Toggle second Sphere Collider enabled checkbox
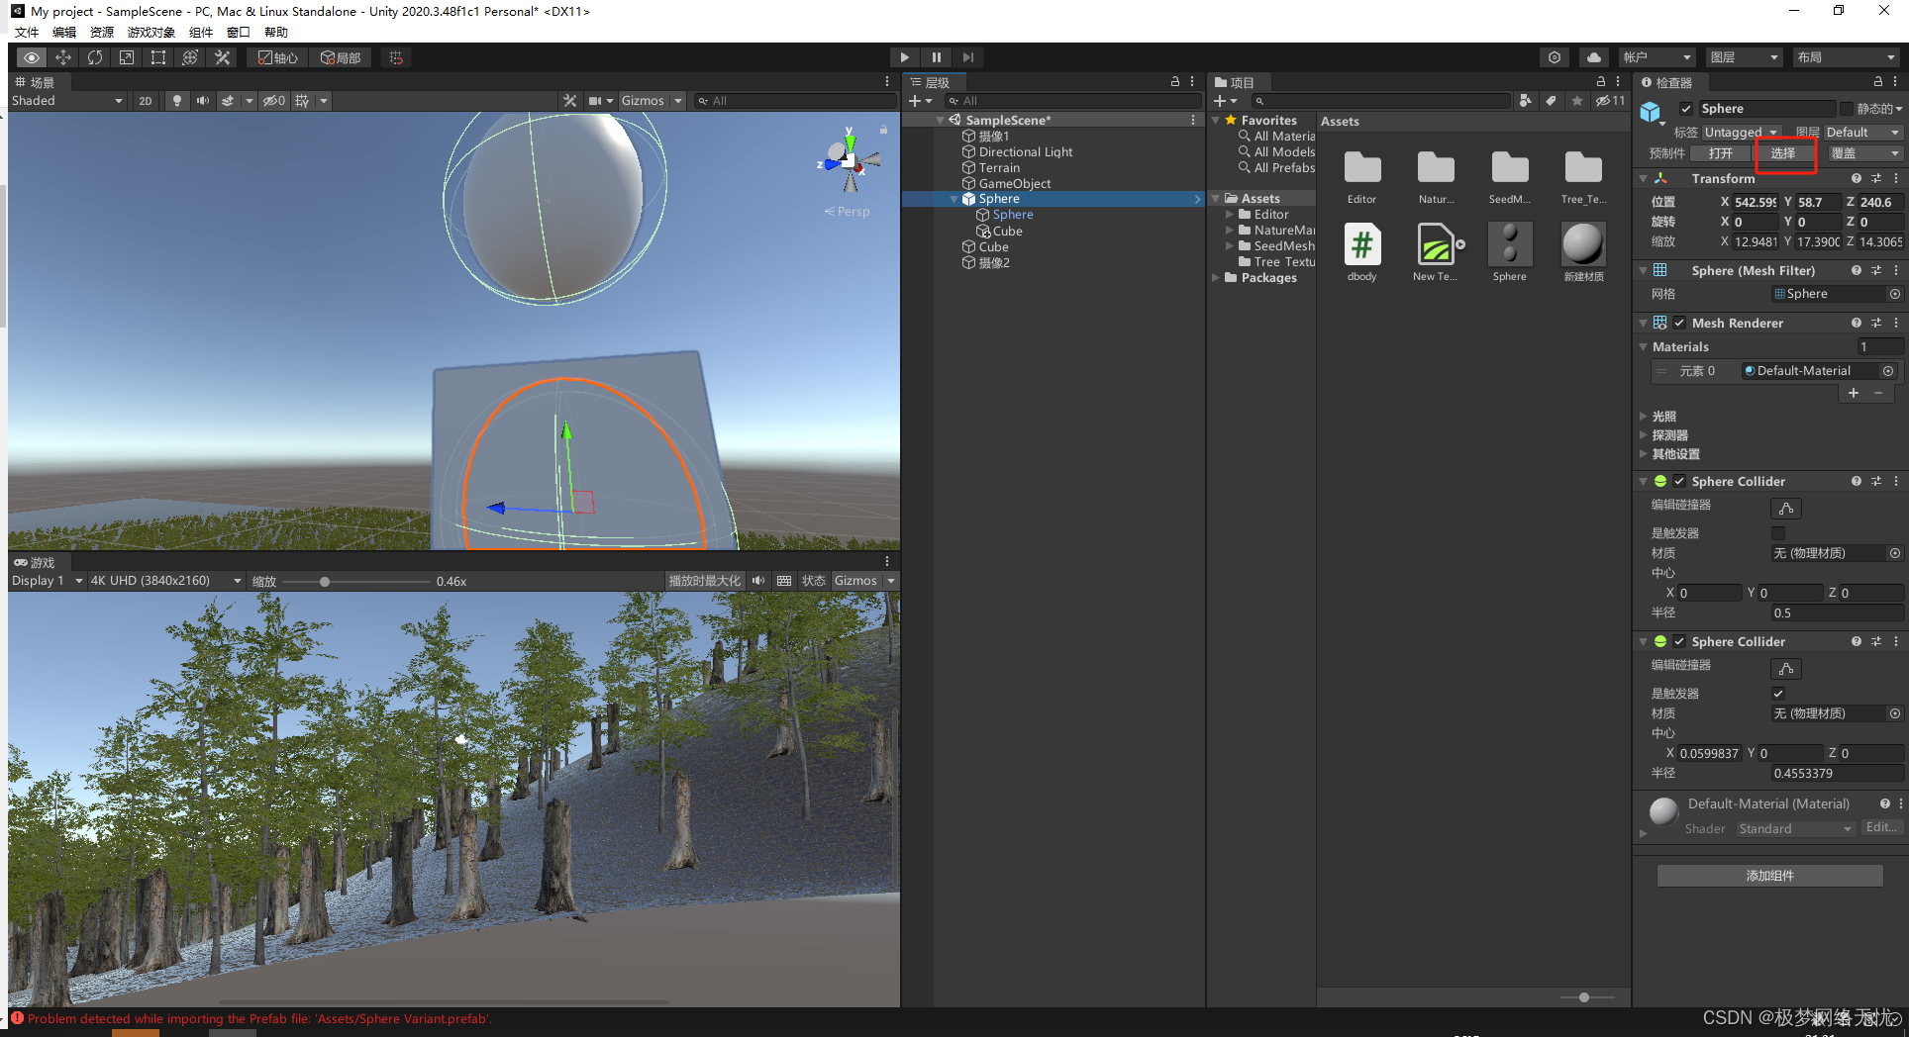1909x1037 pixels. [1679, 641]
